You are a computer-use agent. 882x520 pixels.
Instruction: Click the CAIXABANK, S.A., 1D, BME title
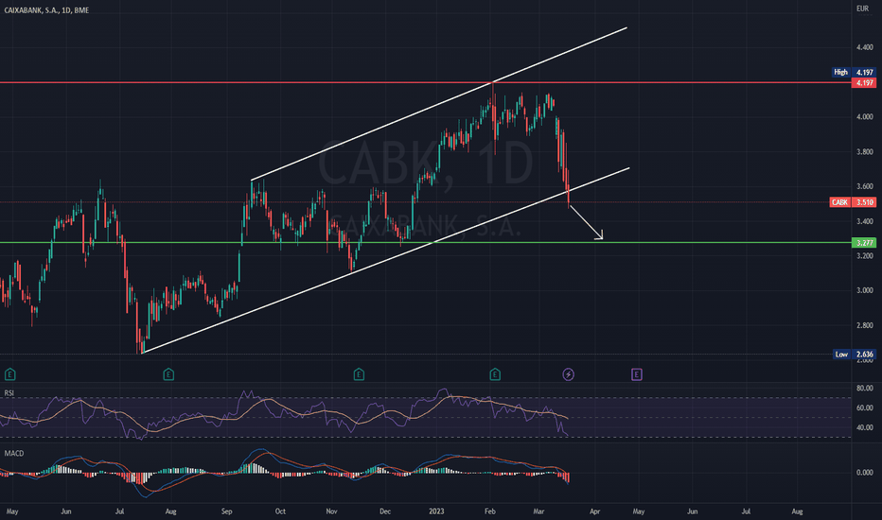[46, 10]
